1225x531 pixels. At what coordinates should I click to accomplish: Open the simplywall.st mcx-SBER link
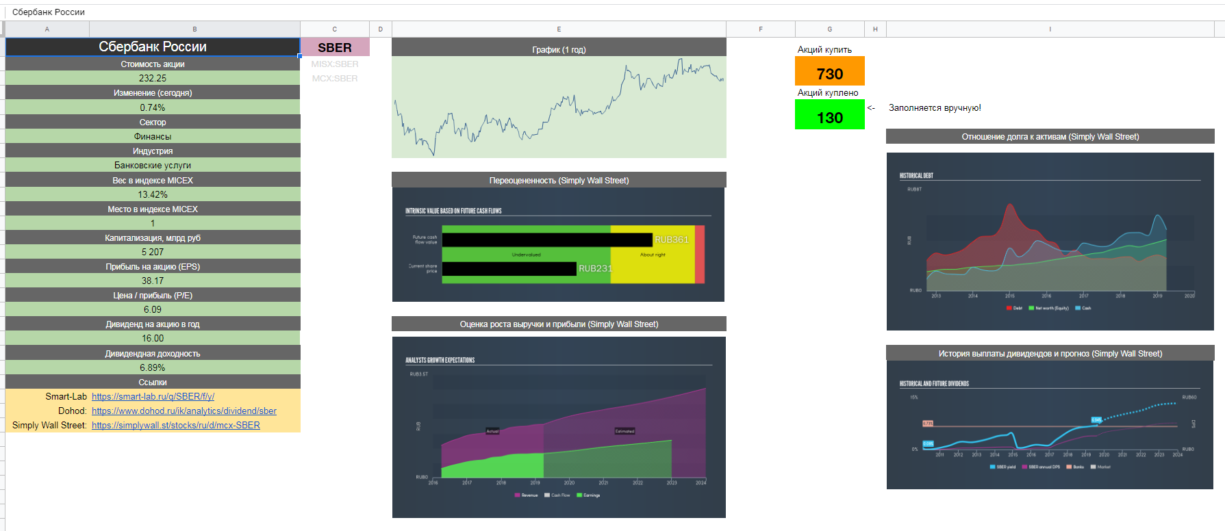tap(176, 425)
